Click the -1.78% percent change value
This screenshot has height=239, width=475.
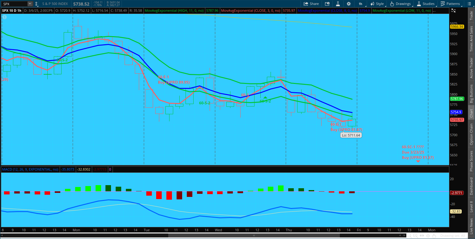point(98,5)
